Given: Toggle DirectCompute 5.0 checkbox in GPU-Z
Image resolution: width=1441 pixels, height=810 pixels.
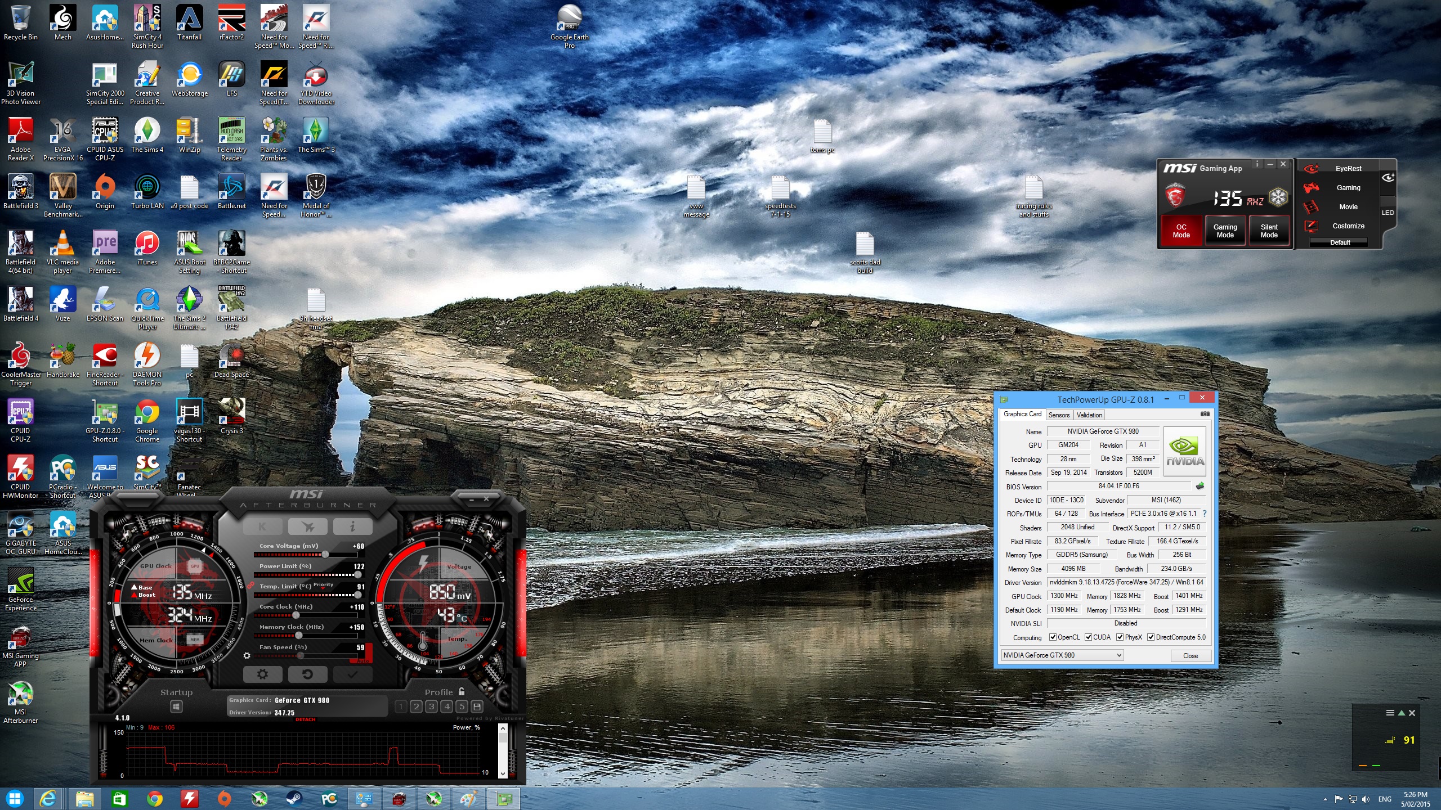Looking at the screenshot, I should 1151,637.
